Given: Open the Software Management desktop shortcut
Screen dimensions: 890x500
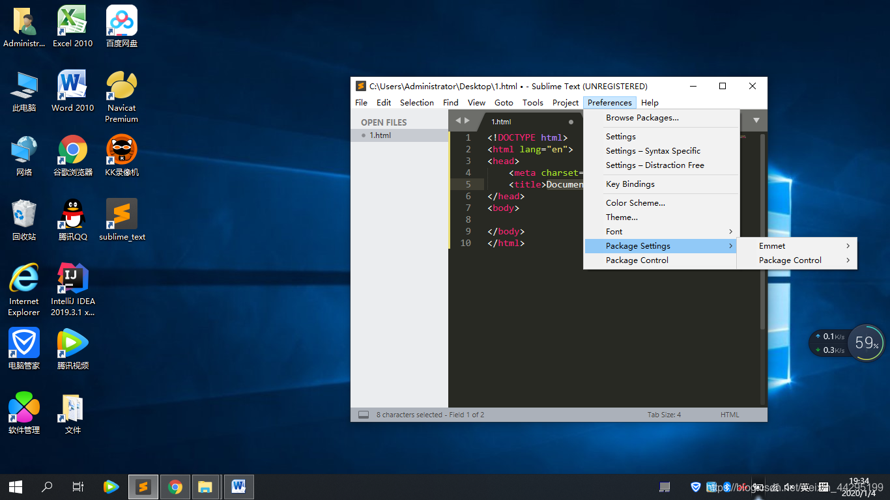Looking at the screenshot, I should (x=24, y=413).
